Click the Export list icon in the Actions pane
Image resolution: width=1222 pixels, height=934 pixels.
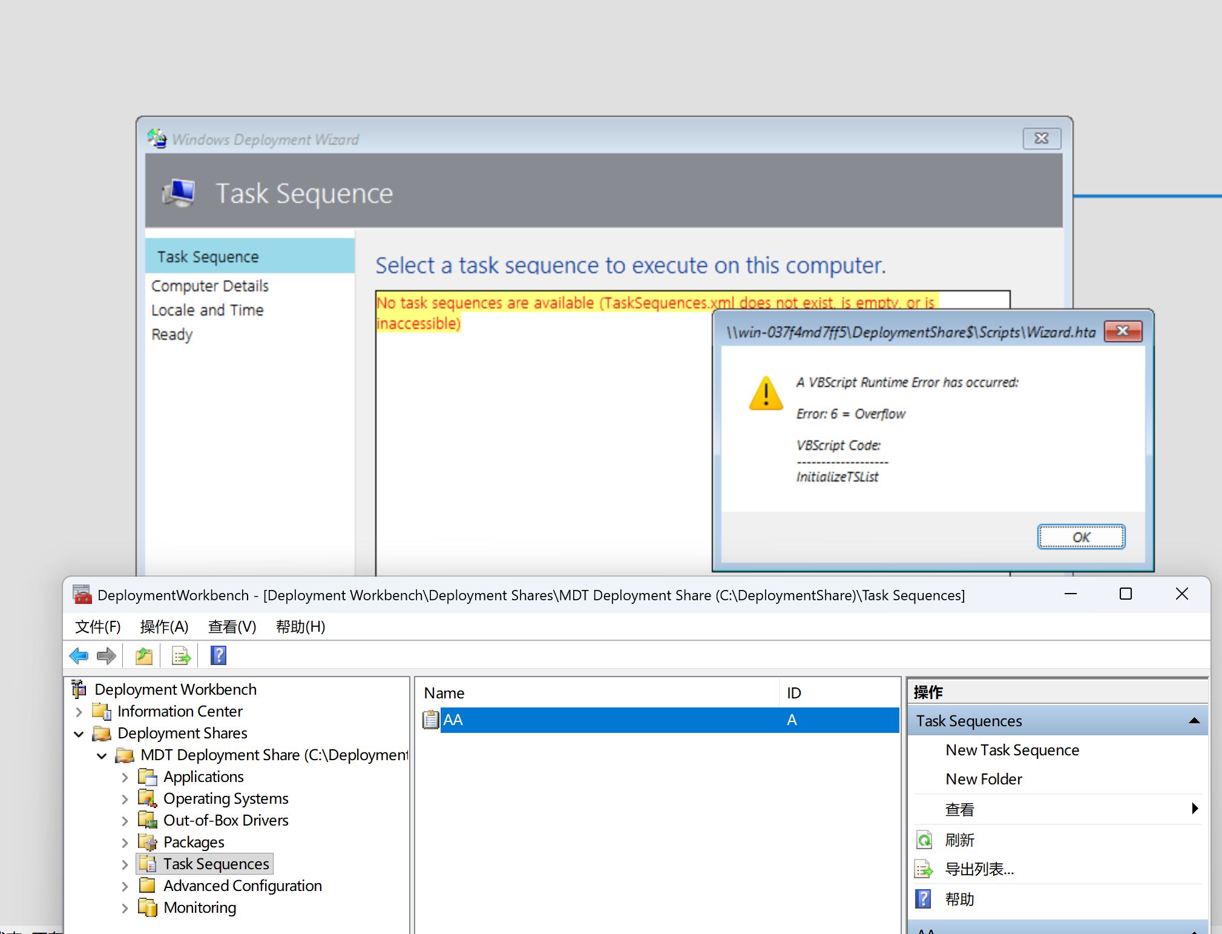click(924, 870)
